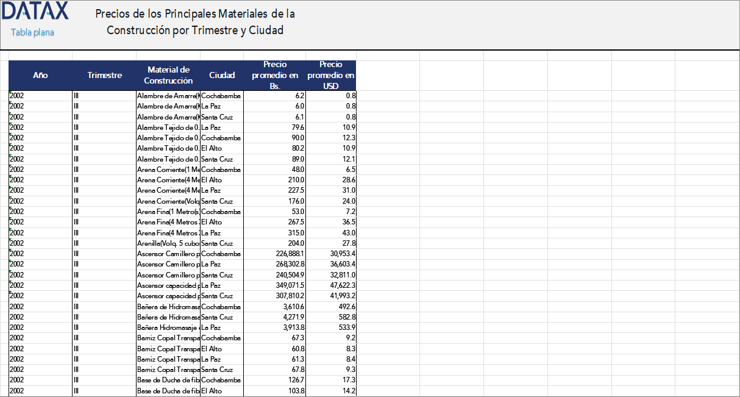Click the Bañera Hidromasaje La Paz cell
Image resolution: width=740 pixels, height=397 pixels.
tap(169, 327)
